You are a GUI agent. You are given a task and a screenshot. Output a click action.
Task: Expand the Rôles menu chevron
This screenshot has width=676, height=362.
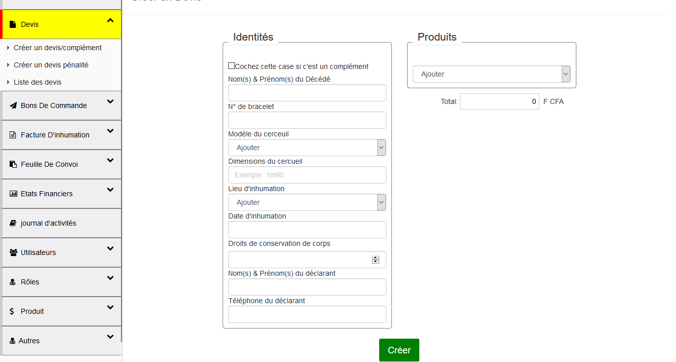[110, 278]
